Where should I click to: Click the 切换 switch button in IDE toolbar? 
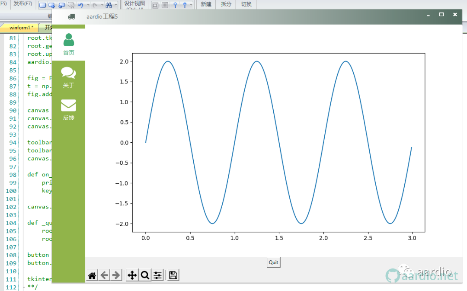point(246,4)
